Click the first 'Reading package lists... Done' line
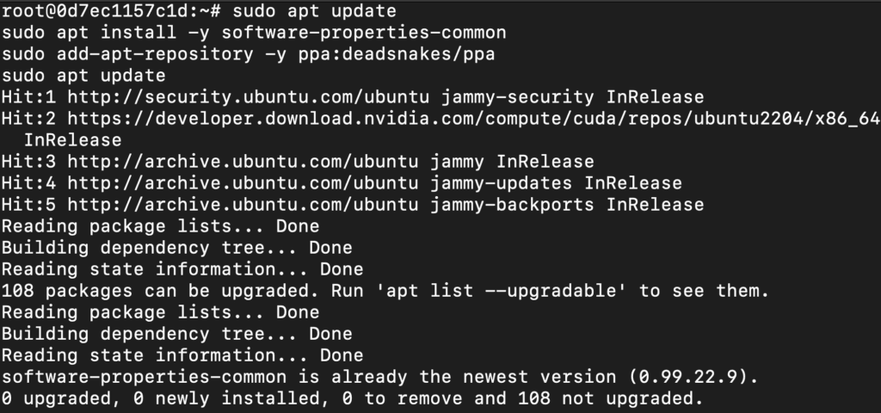This screenshot has height=413, width=881. click(160, 226)
